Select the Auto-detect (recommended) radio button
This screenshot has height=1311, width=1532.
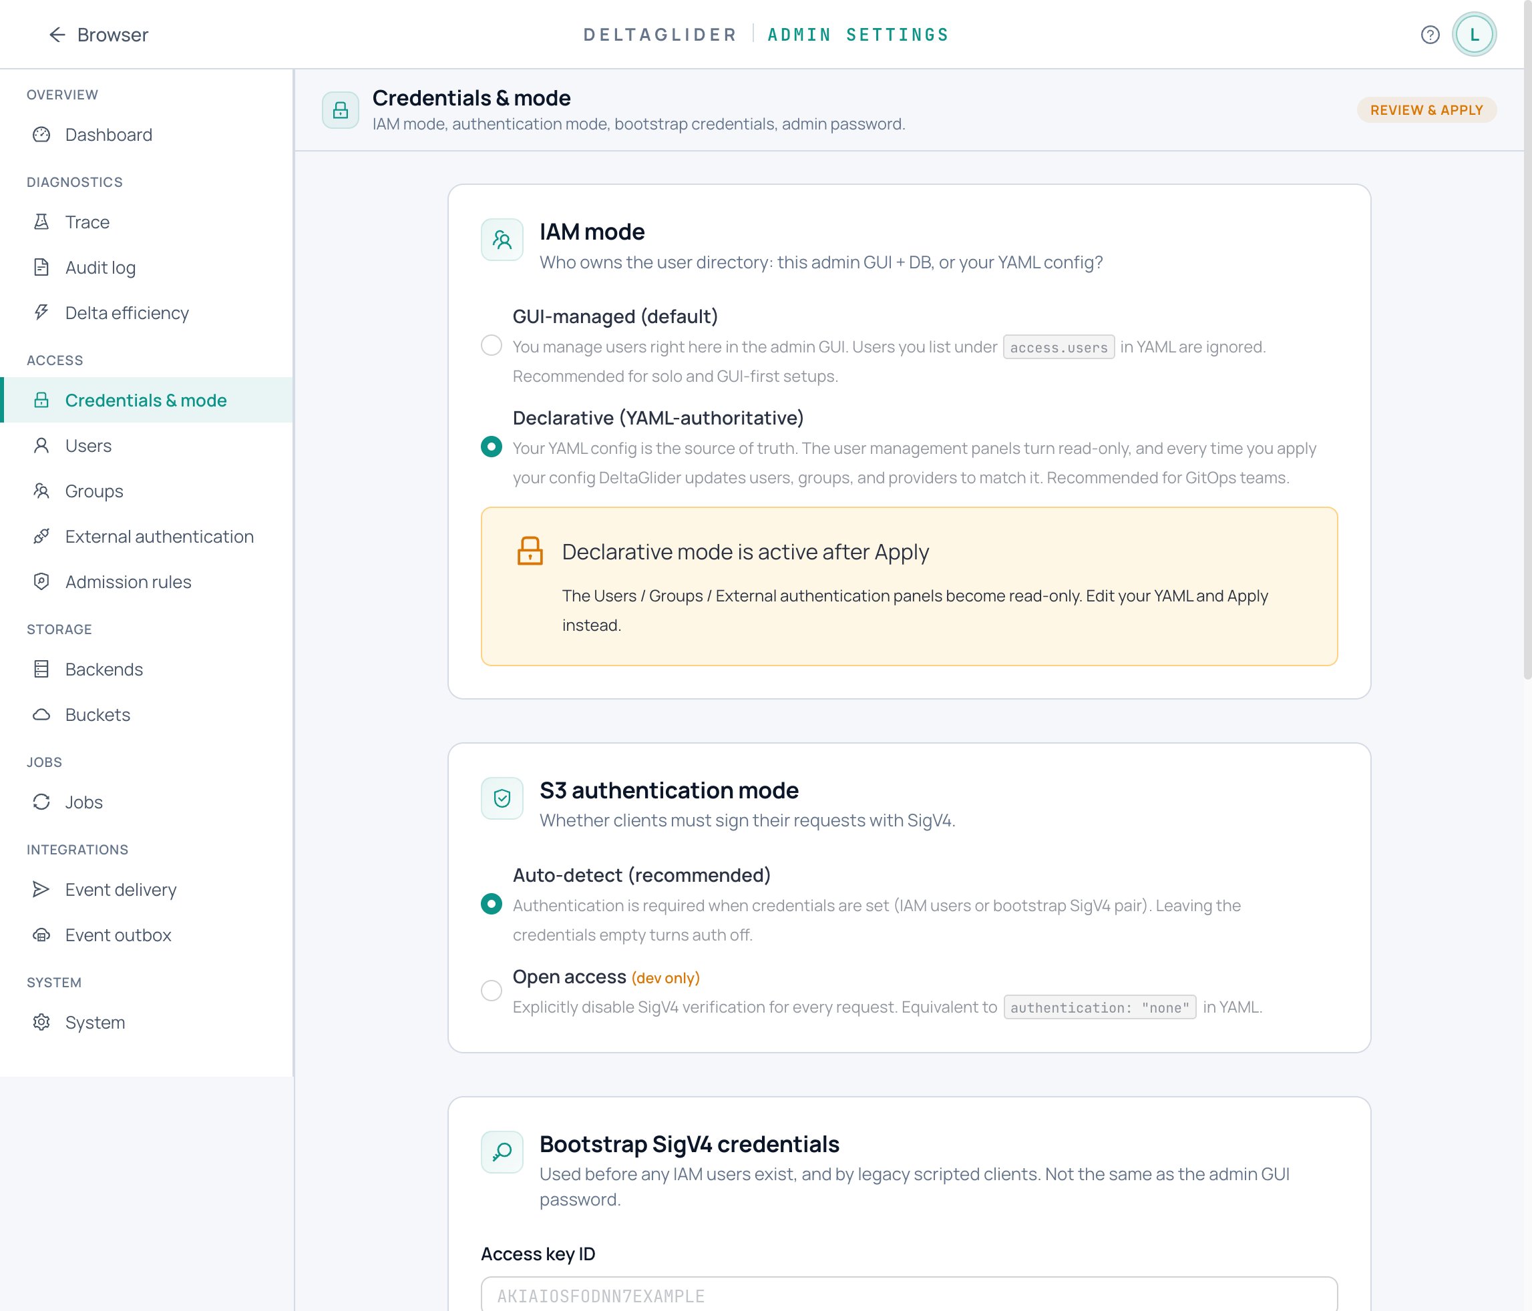click(x=491, y=904)
